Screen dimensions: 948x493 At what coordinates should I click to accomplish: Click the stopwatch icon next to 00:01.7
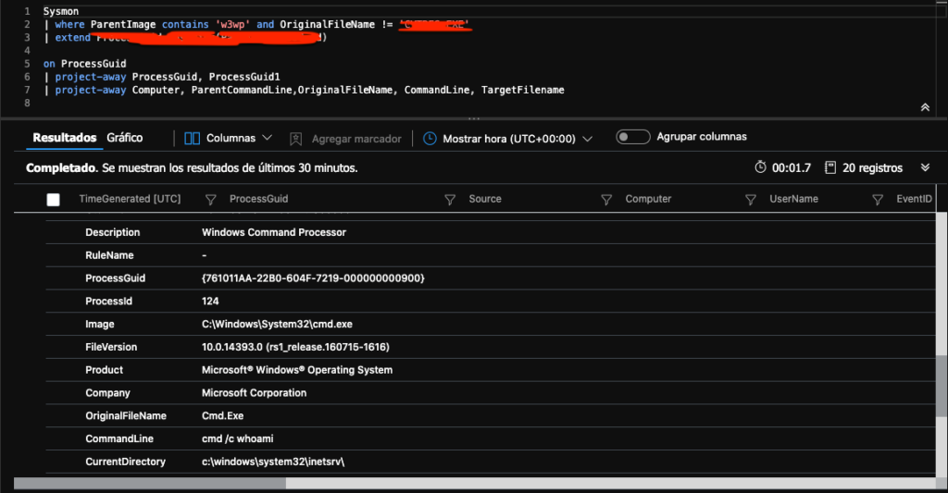coord(761,167)
